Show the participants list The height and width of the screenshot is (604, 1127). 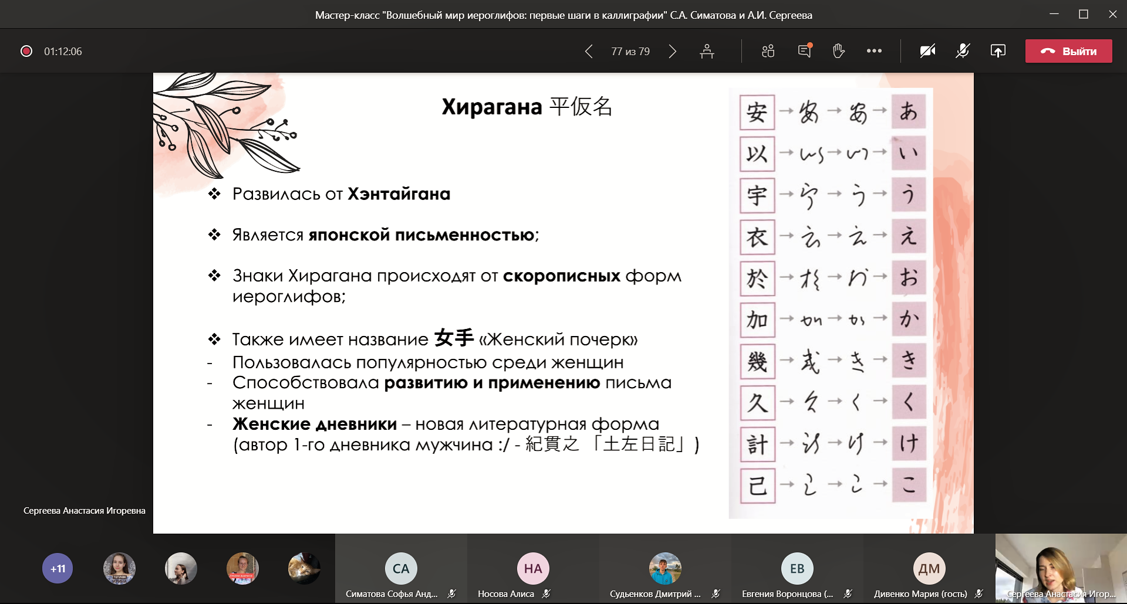coord(767,51)
